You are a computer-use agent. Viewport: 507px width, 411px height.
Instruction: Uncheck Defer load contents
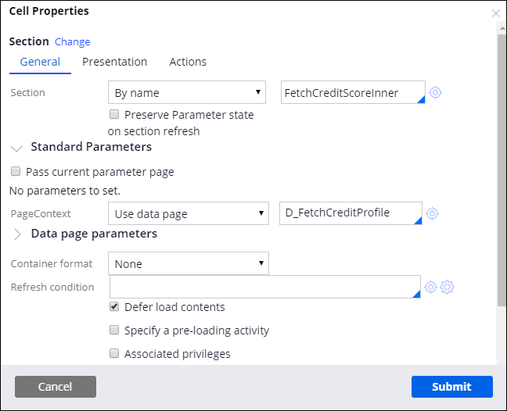point(114,307)
